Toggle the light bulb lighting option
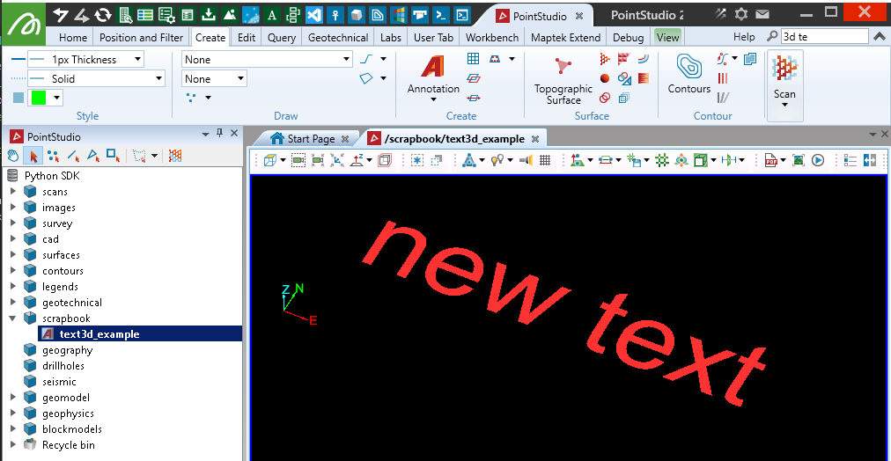The height and width of the screenshot is (461, 891). (497, 161)
